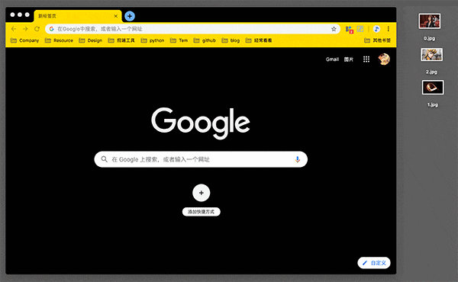Select the 1.jpg thumbnail on desktop
The height and width of the screenshot is (282, 458).
433,87
